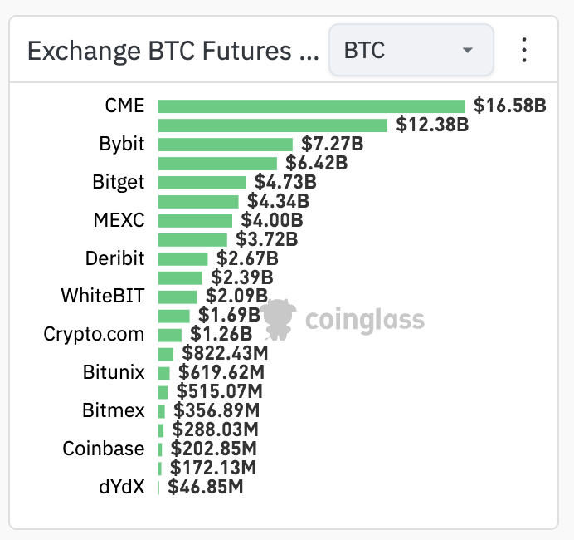Click the Crypto.com exchange label

pos(94,335)
